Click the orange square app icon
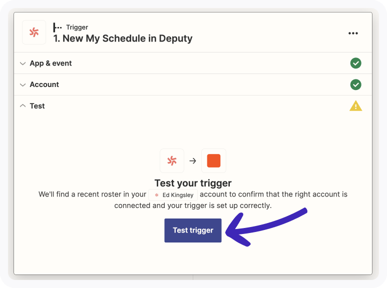The height and width of the screenshot is (288, 387). tap(214, 161)
